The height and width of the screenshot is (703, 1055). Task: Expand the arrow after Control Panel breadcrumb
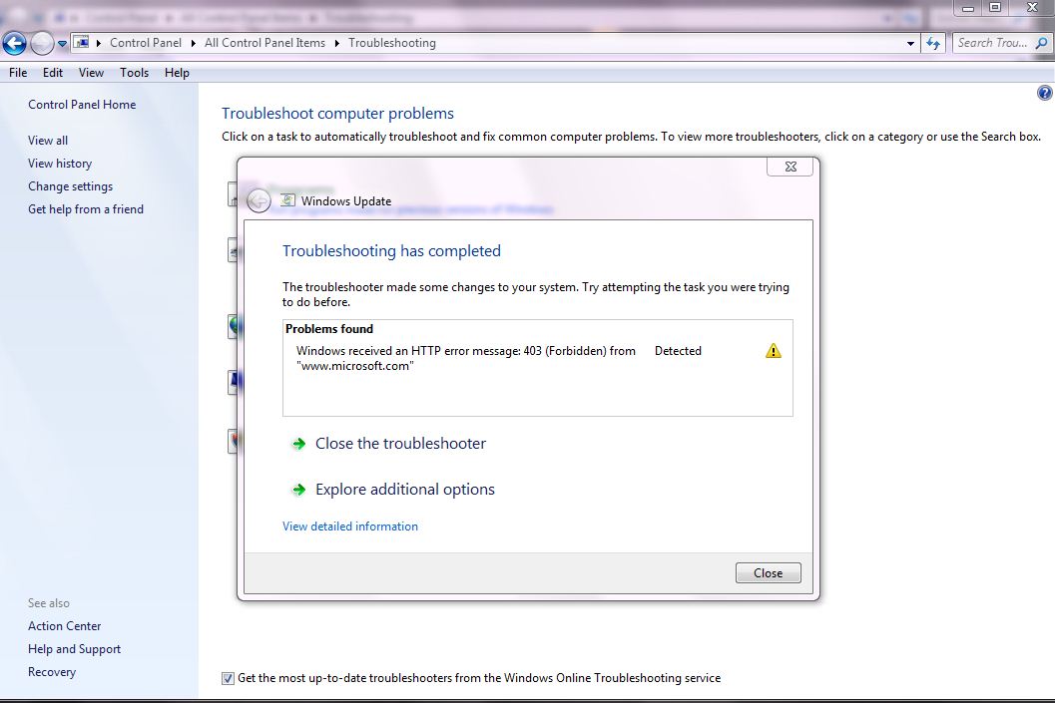tap(193, 43)
